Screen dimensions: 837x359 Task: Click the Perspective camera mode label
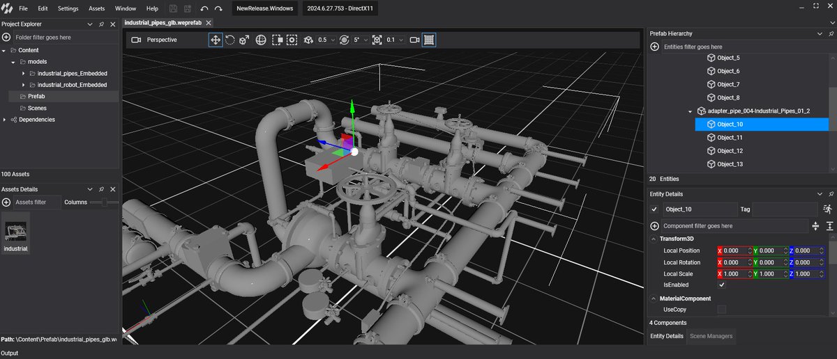[x=162, y=40]
